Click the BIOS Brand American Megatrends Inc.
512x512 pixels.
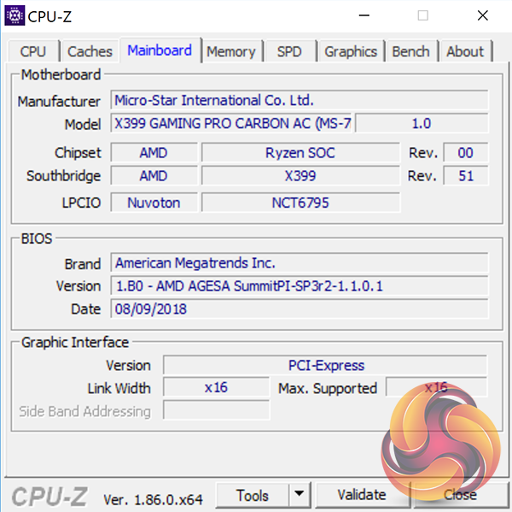point(300,263)
